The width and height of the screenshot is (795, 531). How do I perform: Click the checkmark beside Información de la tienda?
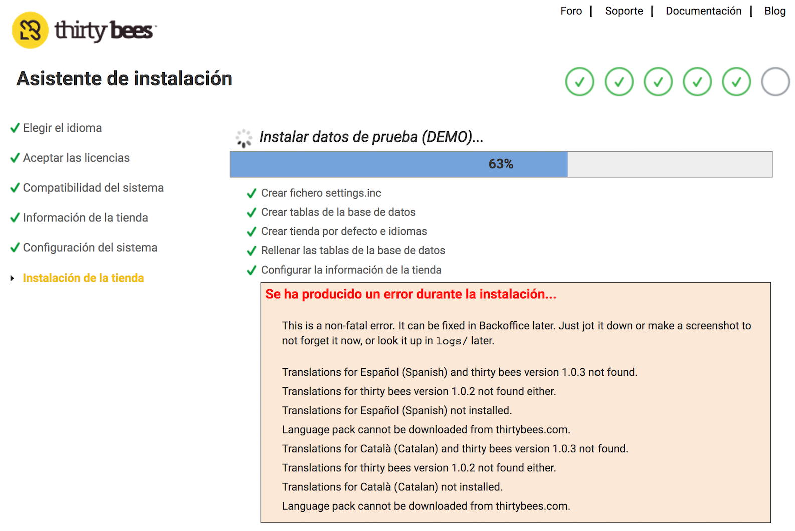coord(15,218)
